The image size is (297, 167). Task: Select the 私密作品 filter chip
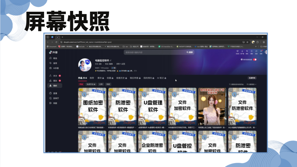tap(91, 84)
